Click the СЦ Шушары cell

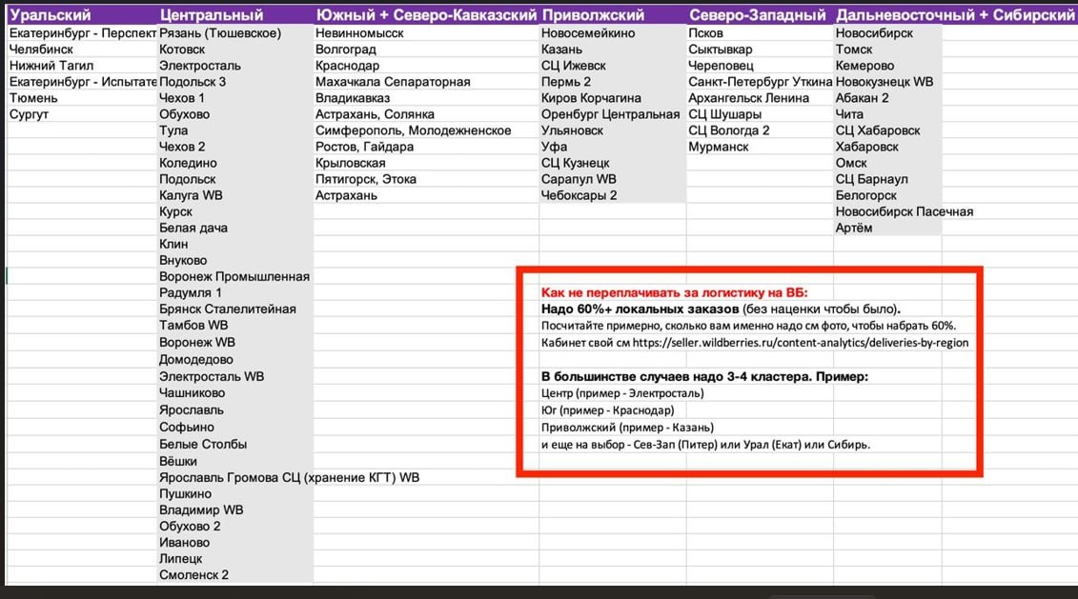coord(760,114)
